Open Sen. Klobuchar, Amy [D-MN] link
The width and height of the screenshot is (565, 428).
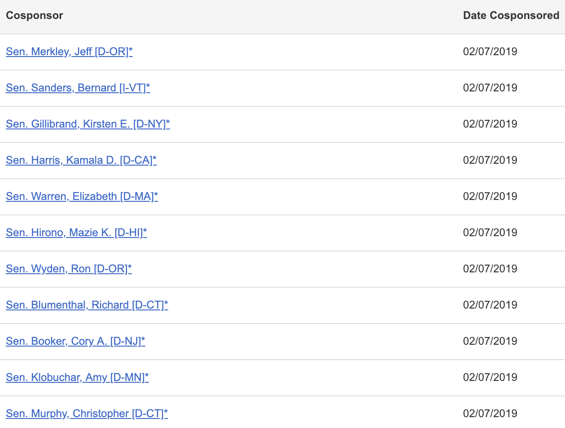(77, 377)
